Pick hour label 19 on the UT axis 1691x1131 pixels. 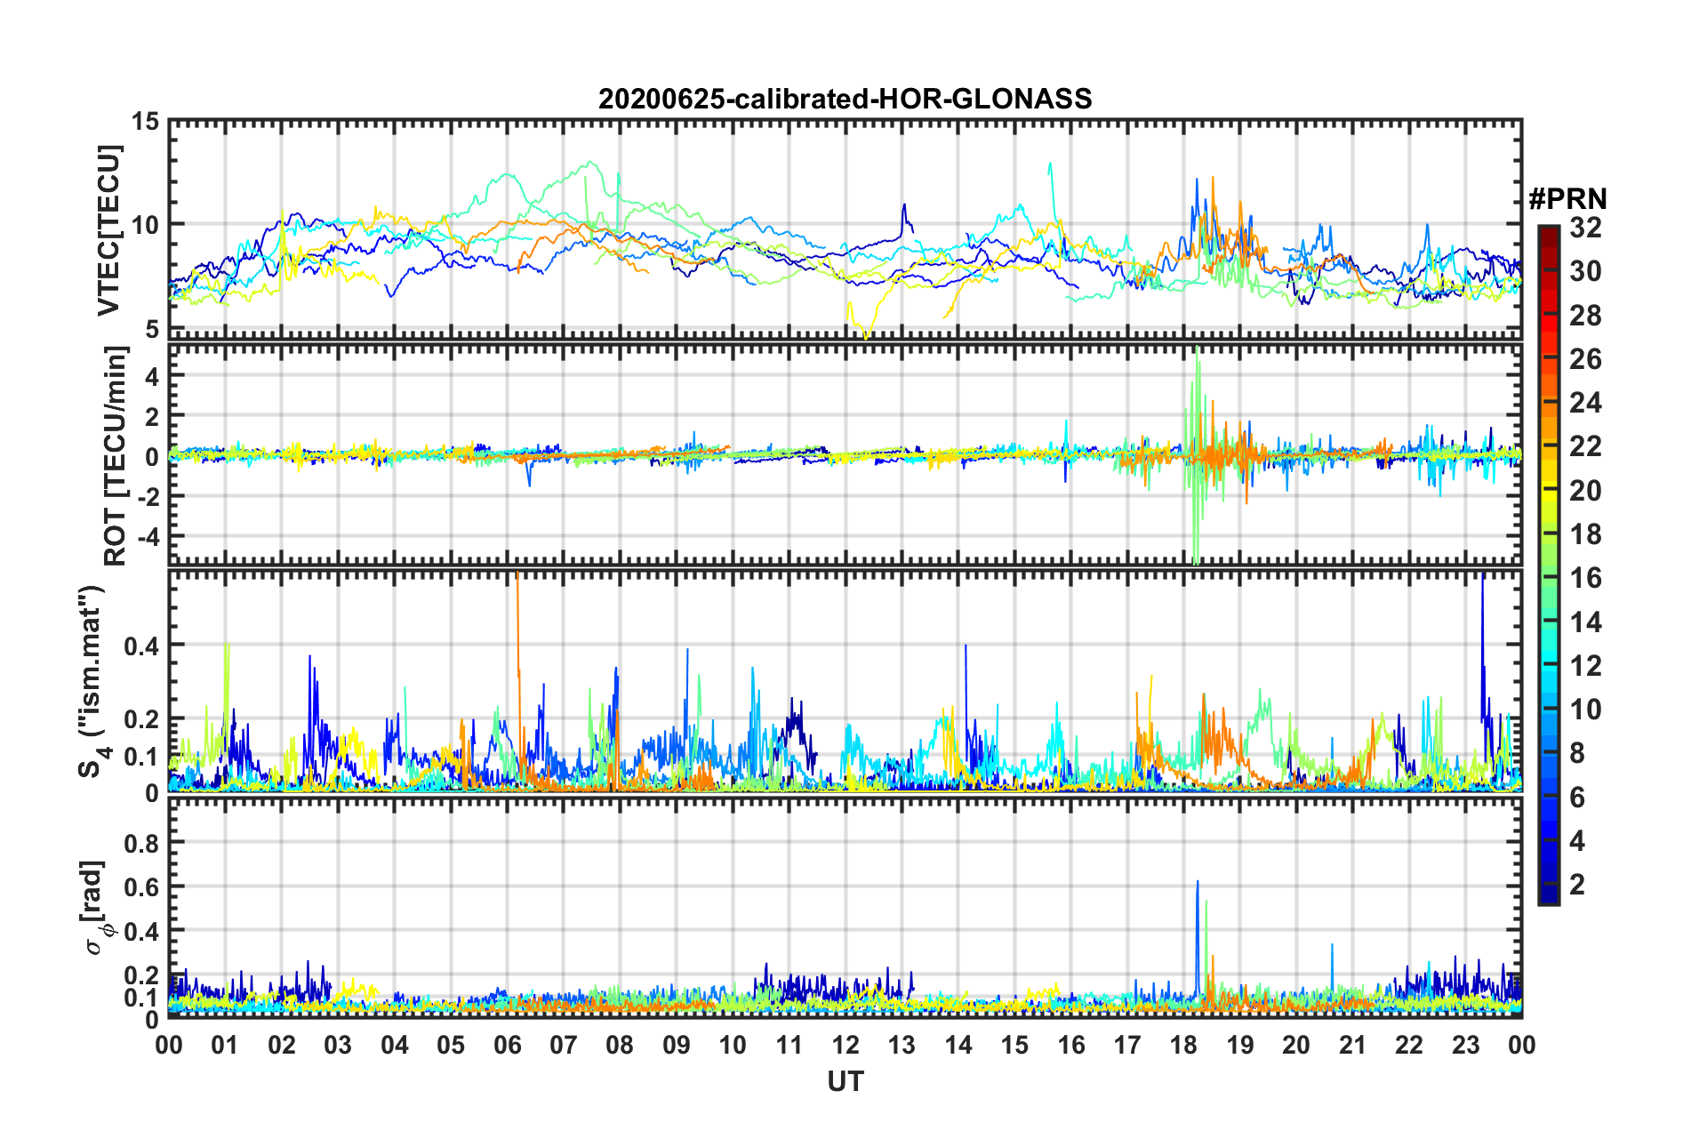pos(1240,1045)
